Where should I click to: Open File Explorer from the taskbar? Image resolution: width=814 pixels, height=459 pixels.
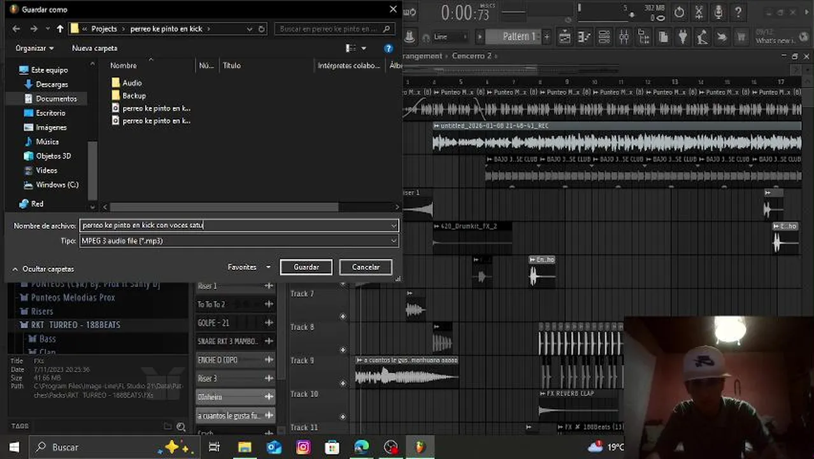coord(245,447)
